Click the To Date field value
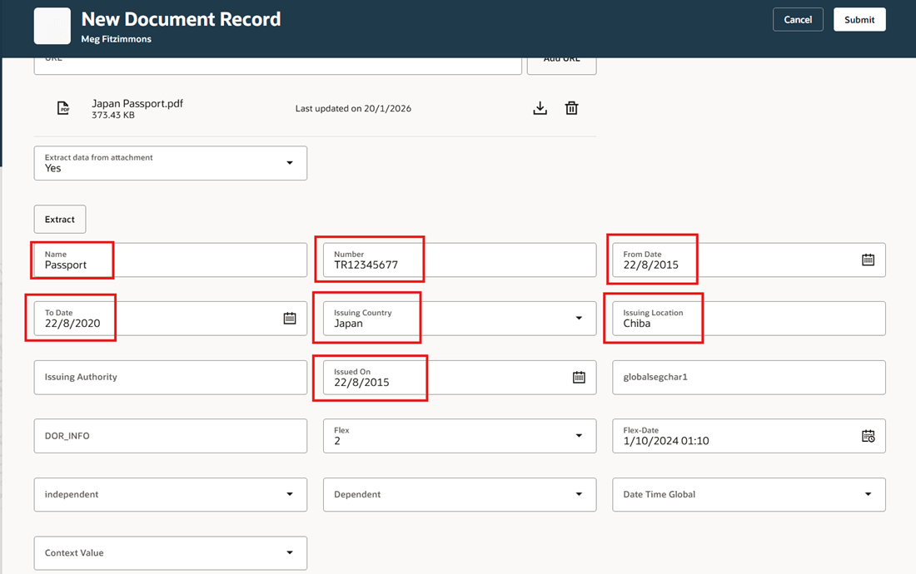 click(72, 323)
